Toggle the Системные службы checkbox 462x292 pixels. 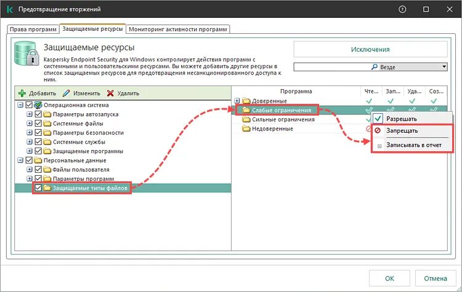[38, 142]
